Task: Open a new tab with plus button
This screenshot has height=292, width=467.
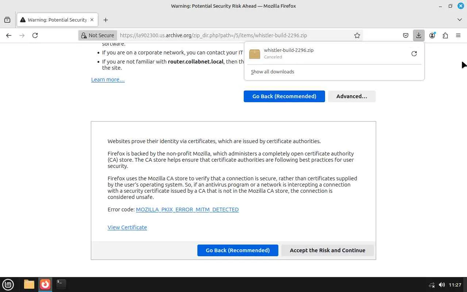Action: pos(105,20)
